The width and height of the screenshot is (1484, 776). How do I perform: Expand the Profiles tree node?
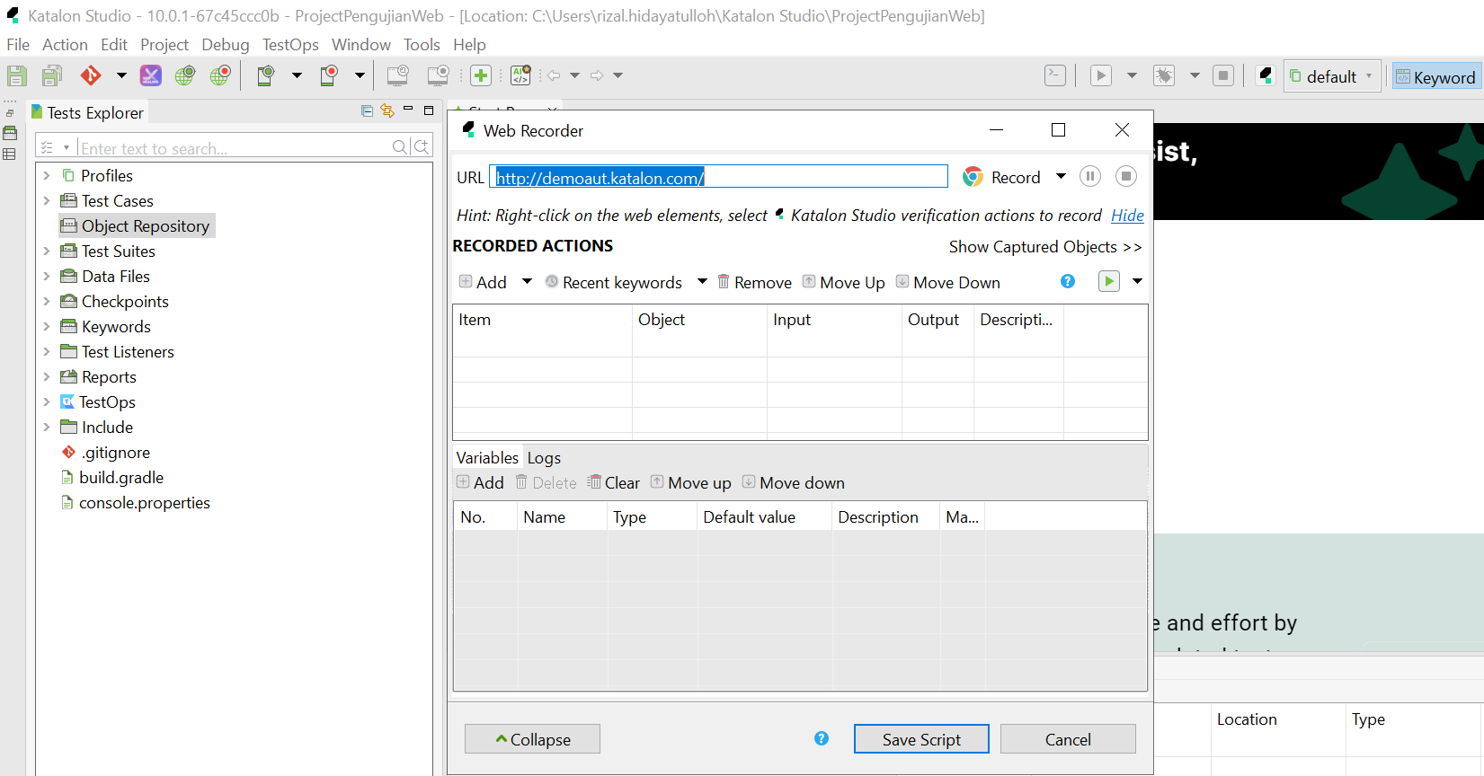pos(47,176)
